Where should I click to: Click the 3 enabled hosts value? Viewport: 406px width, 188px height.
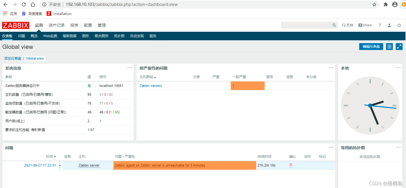100,95
